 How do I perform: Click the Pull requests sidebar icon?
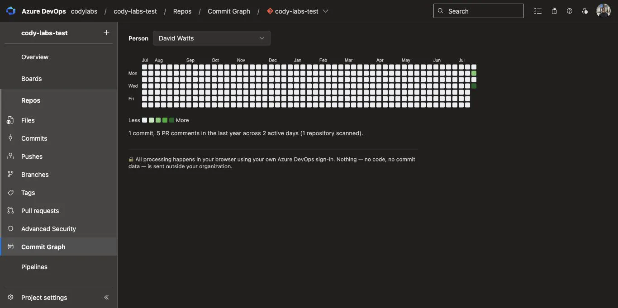click(10, 211)
